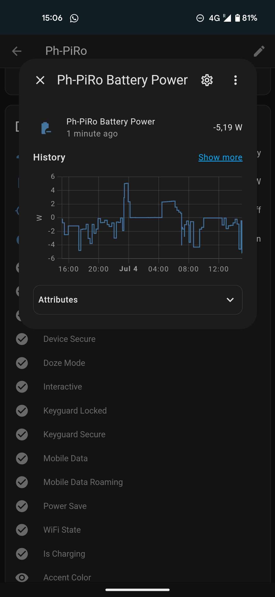
Task: Tap the Power Save entry
Action: tap(65, 506)
